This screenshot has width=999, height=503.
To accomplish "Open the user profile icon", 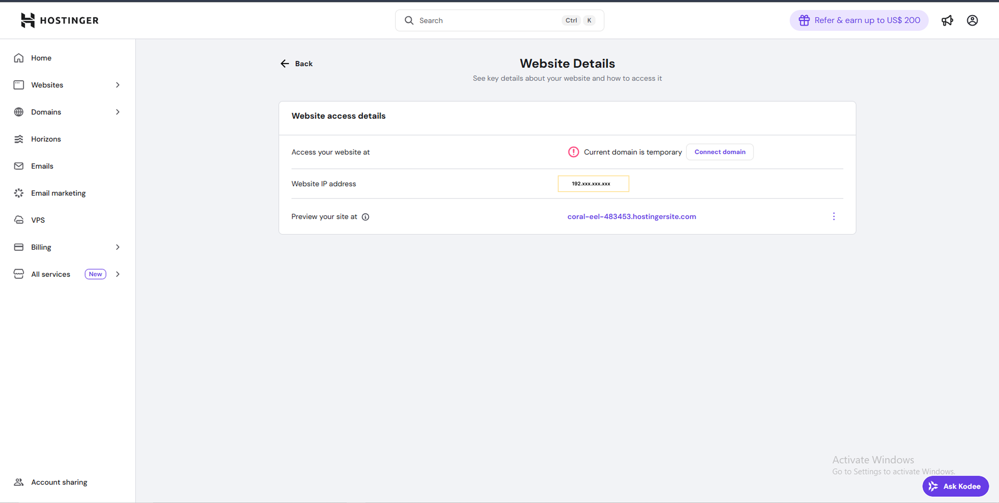I will (972, 20).
